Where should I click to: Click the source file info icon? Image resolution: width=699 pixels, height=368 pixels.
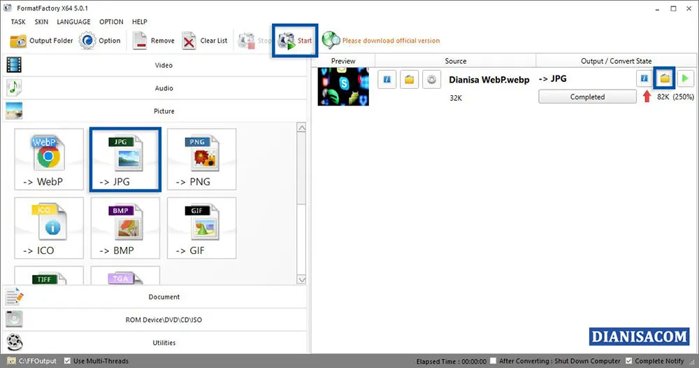(387, 79)
